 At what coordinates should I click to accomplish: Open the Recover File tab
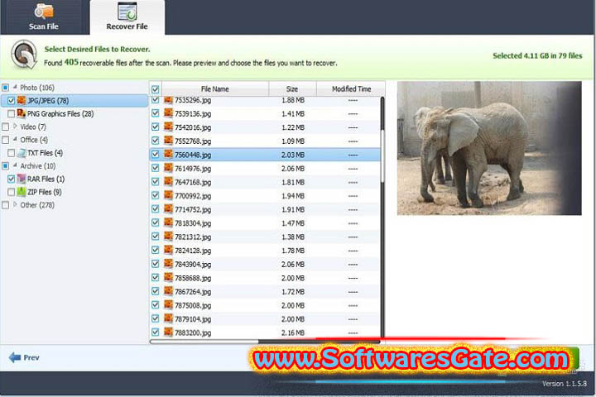[x=127, y=17]
